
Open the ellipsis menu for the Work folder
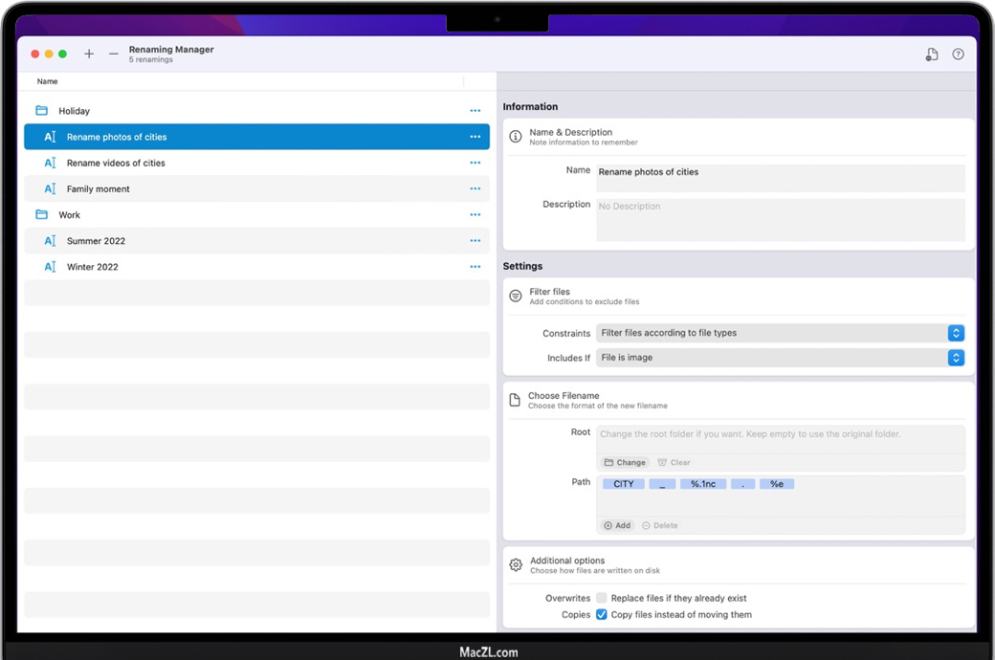[475, 215]
